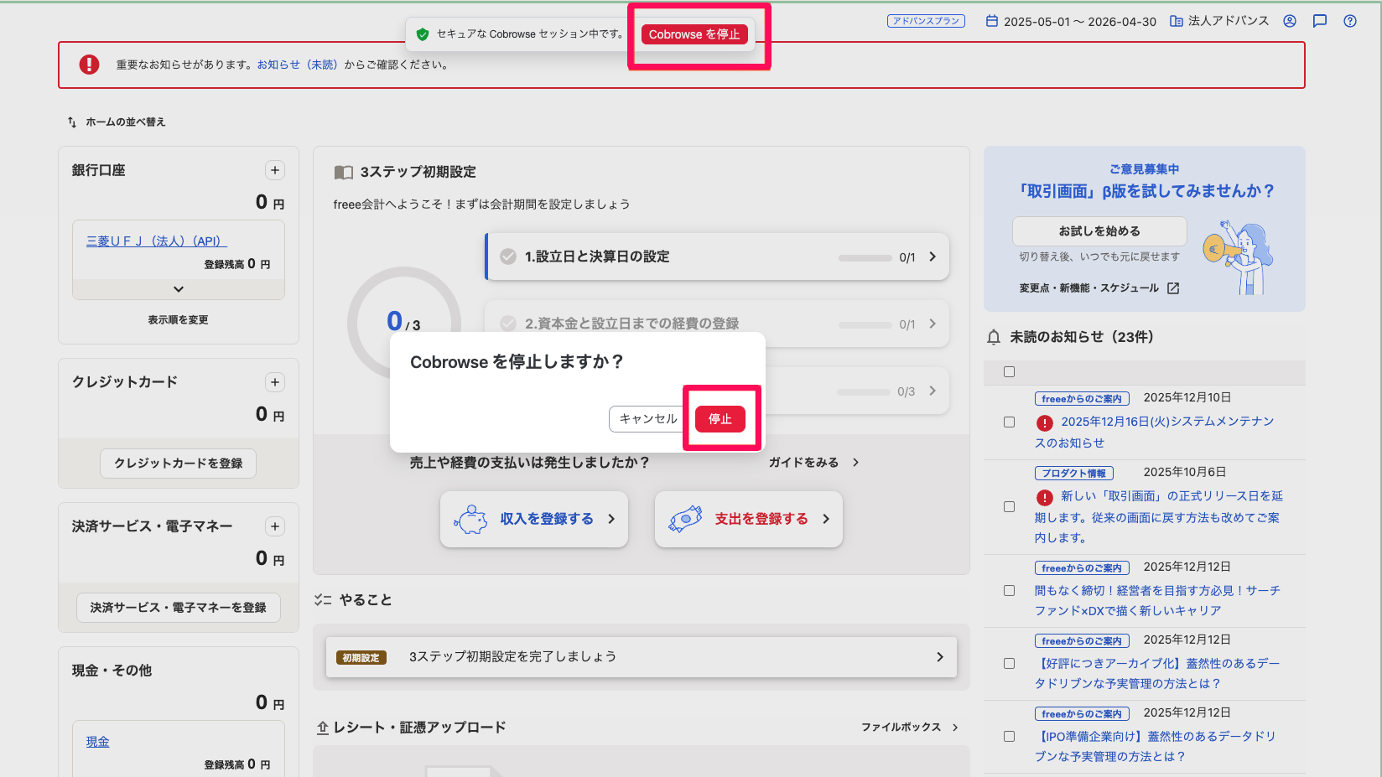
Task: Open step 1.設立日と決算日の設定 chevron
Action: [x=933, y=256]
